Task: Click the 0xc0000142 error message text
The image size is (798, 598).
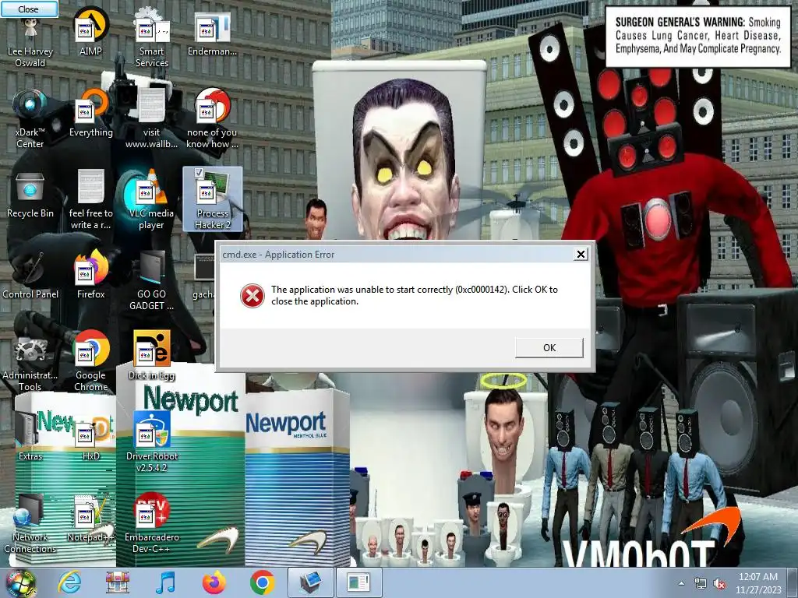Action: point(415,295)
